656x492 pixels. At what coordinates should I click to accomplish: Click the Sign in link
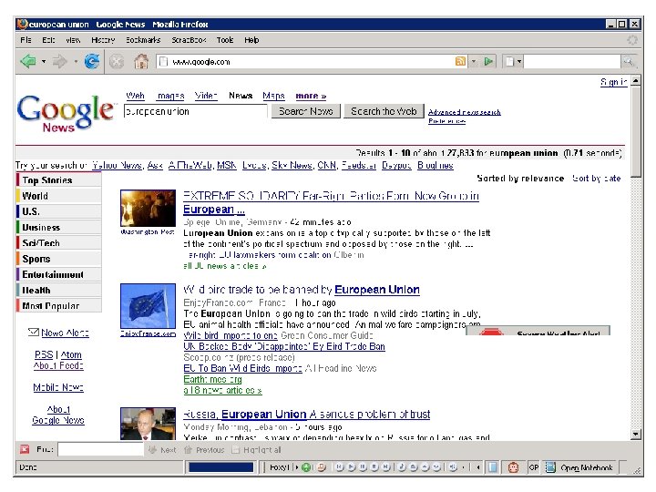613,82
